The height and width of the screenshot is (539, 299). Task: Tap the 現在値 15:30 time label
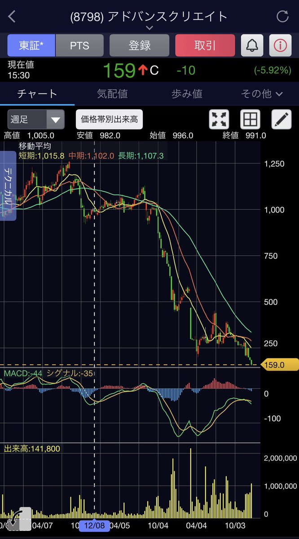pyautogui.click(x=21, y=71)
